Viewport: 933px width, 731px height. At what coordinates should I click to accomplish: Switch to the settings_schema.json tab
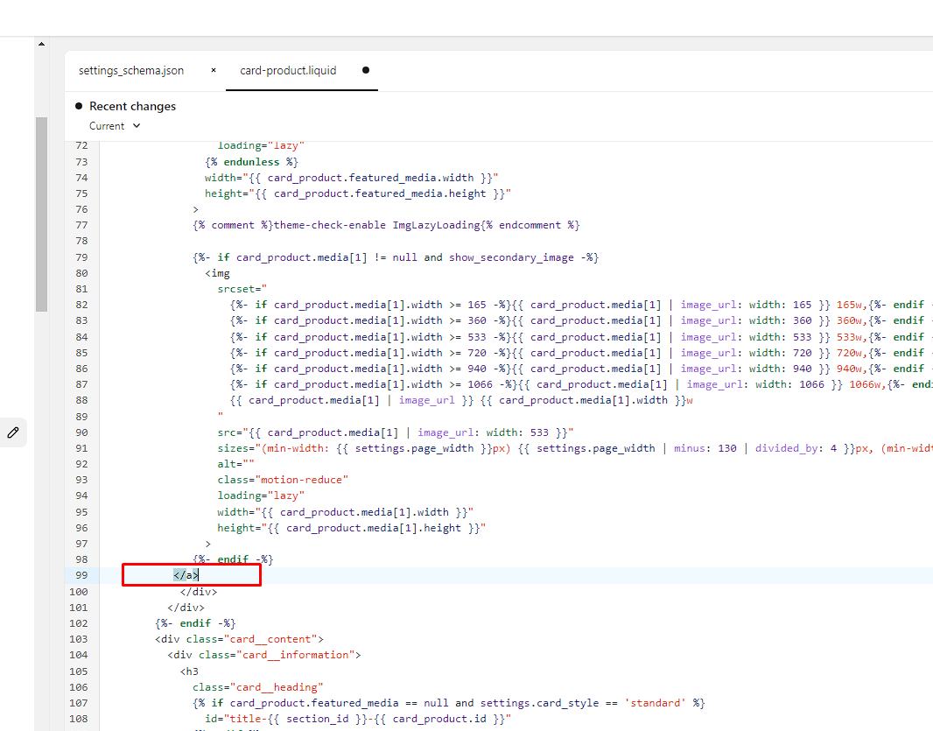(x=131, y=70)
